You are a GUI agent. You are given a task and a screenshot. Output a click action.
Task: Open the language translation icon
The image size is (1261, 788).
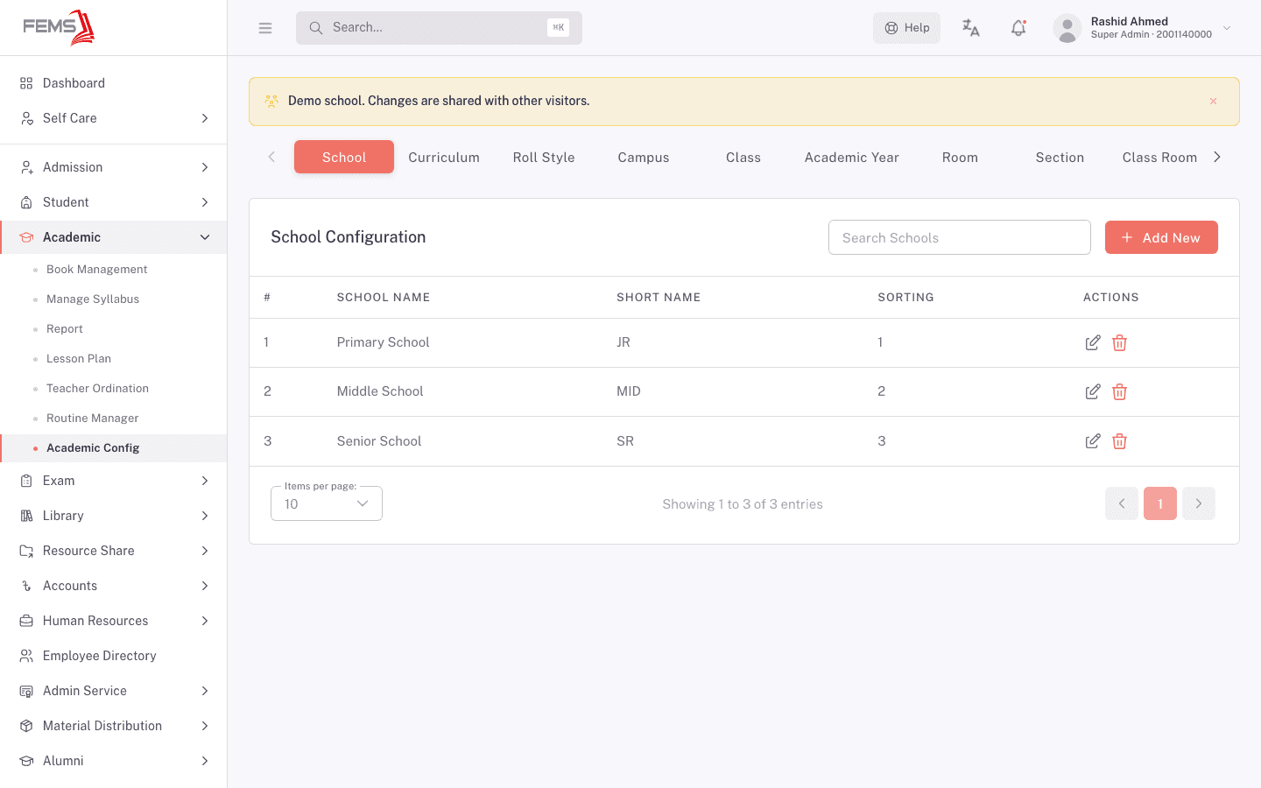971,28
